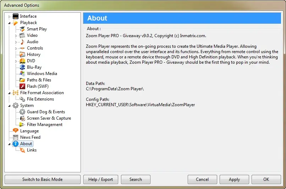Click the Windows Media flag icon

pyautogui.click(x=22, y=74)
